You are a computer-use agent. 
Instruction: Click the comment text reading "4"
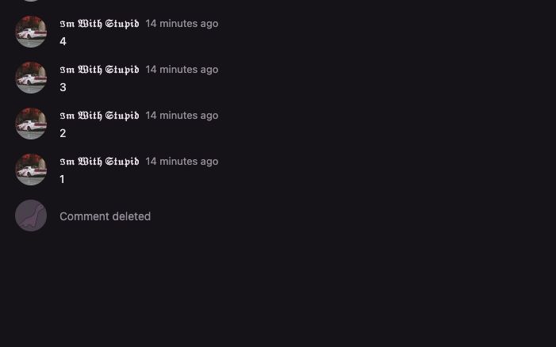(x=63, y=41)
